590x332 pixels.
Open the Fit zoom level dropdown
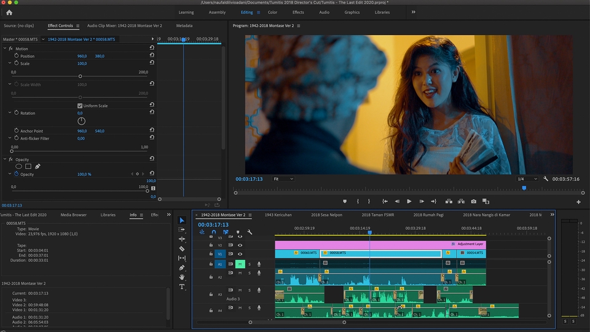(283, 179)
